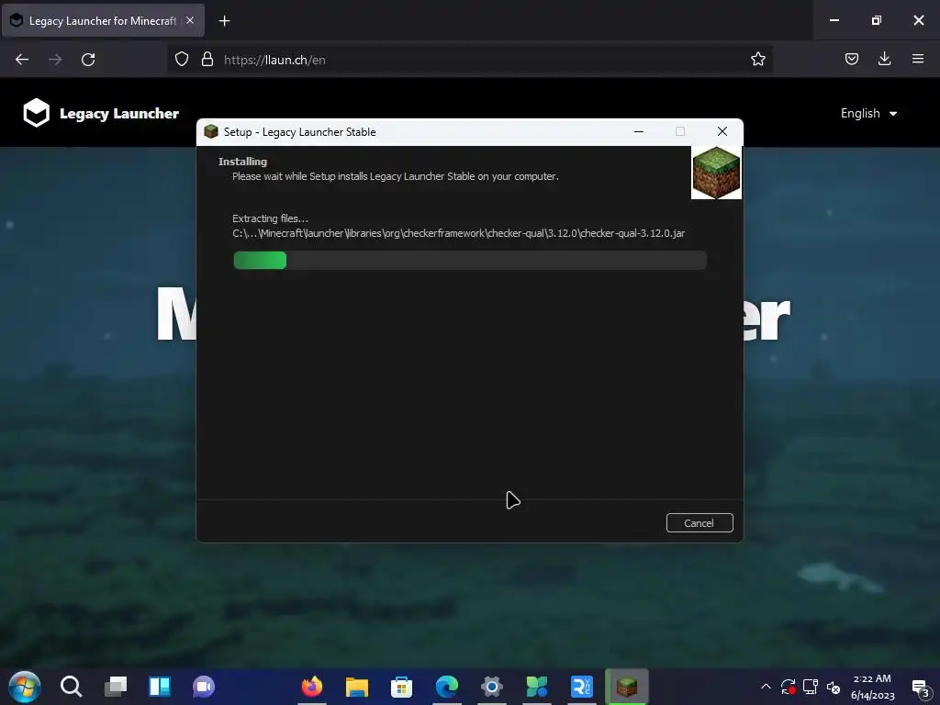
Task: Switch to the Legacy Launcher setup taskbar icon
Action: (x=626, y=687)
